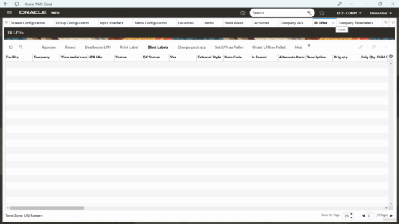Open the Demo User menu

[x=381, y=13]
